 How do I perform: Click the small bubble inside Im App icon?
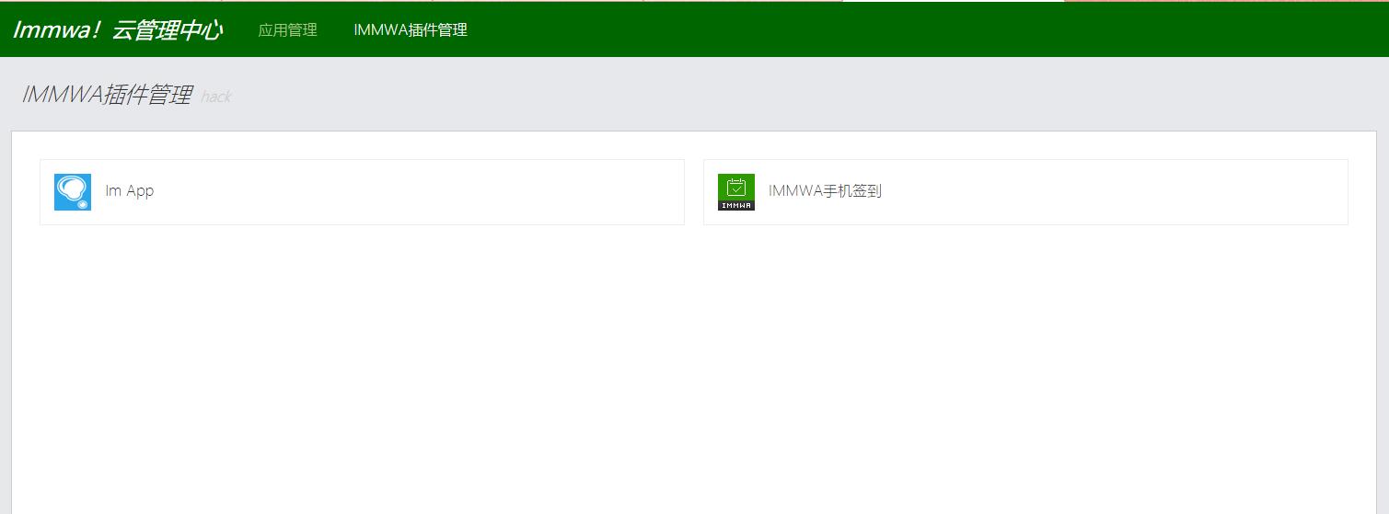click(83, 204)
